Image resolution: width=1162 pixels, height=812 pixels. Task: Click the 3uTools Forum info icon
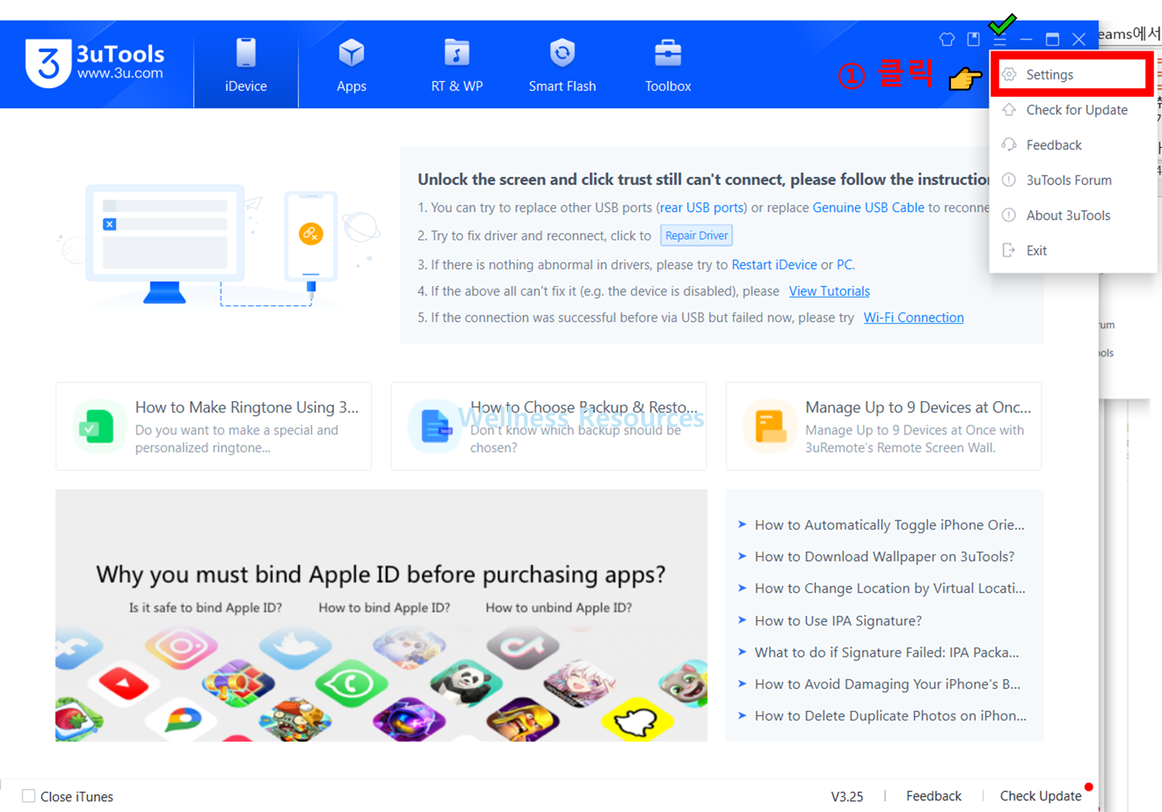pos(1009,180)
